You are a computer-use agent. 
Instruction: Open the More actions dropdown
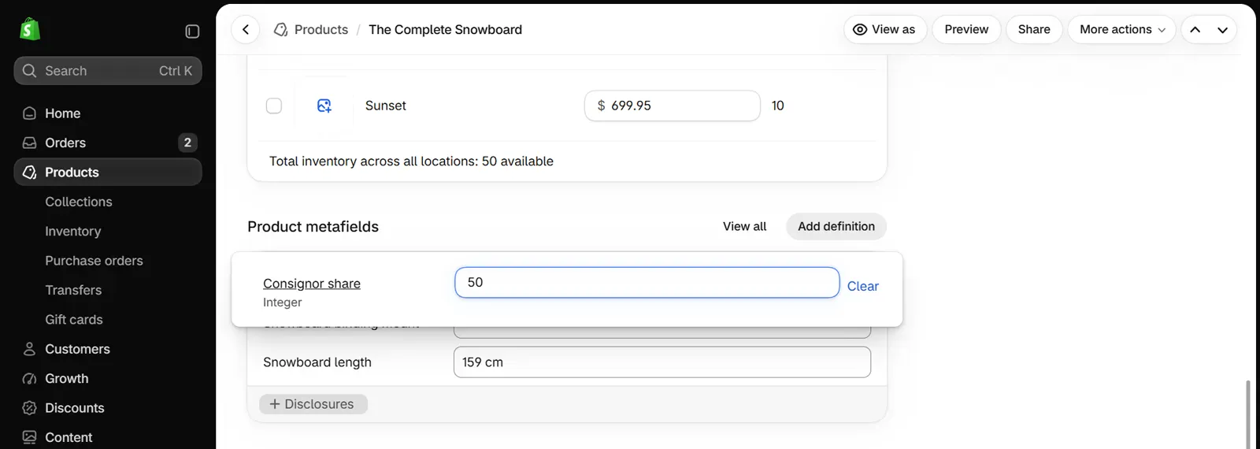pos(1121,30)
